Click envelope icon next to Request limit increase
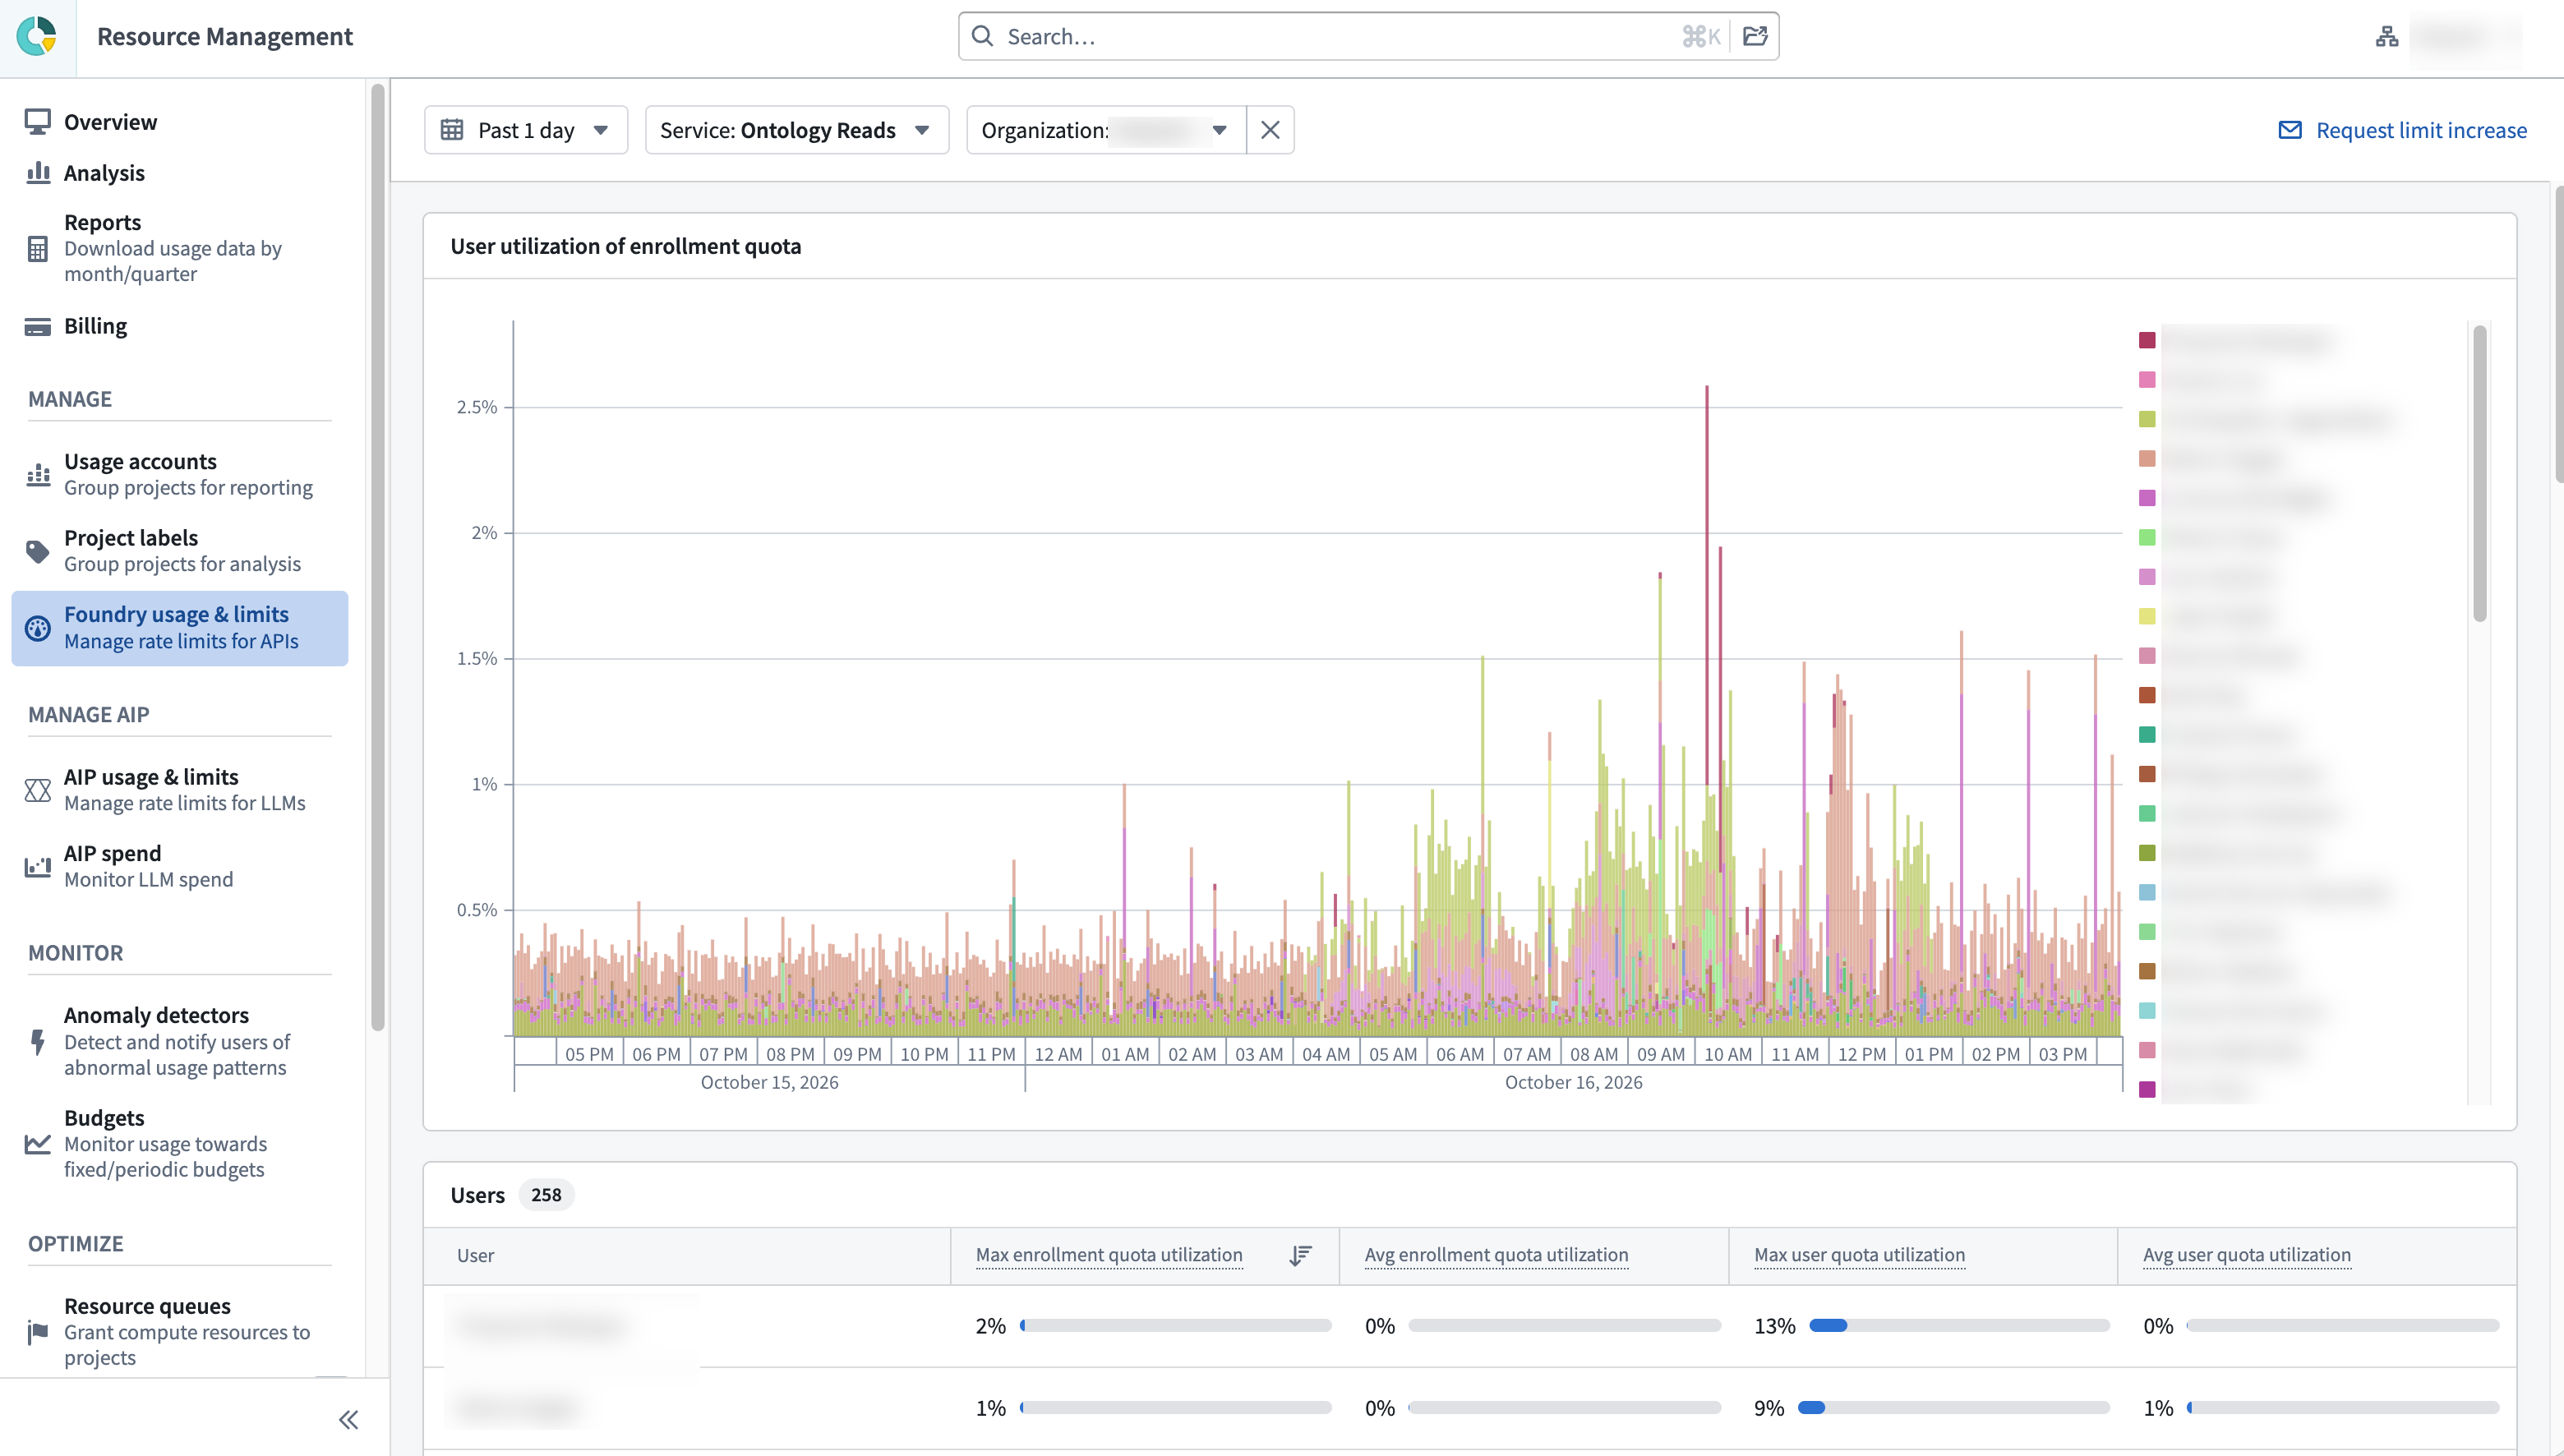The height and width of the screenshot is (1456, 2564). [x=2290, y=130]
